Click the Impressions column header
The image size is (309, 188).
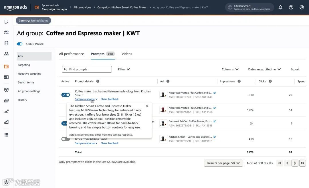[227, 81]
